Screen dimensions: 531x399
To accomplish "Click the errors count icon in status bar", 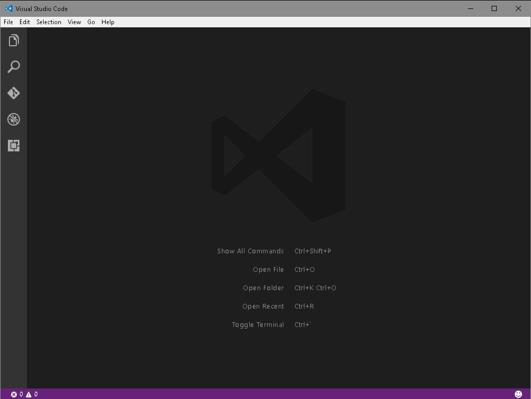I will [14, 394].
